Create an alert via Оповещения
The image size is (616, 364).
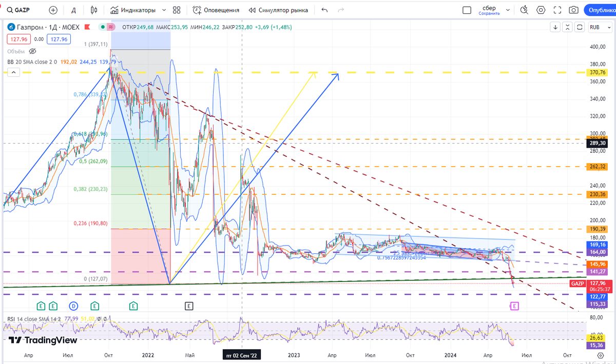pos(217,10)
